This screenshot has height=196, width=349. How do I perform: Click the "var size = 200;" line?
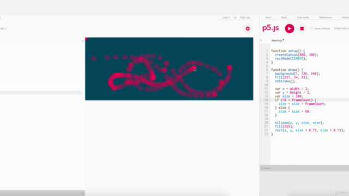click(x=288, y=96)
